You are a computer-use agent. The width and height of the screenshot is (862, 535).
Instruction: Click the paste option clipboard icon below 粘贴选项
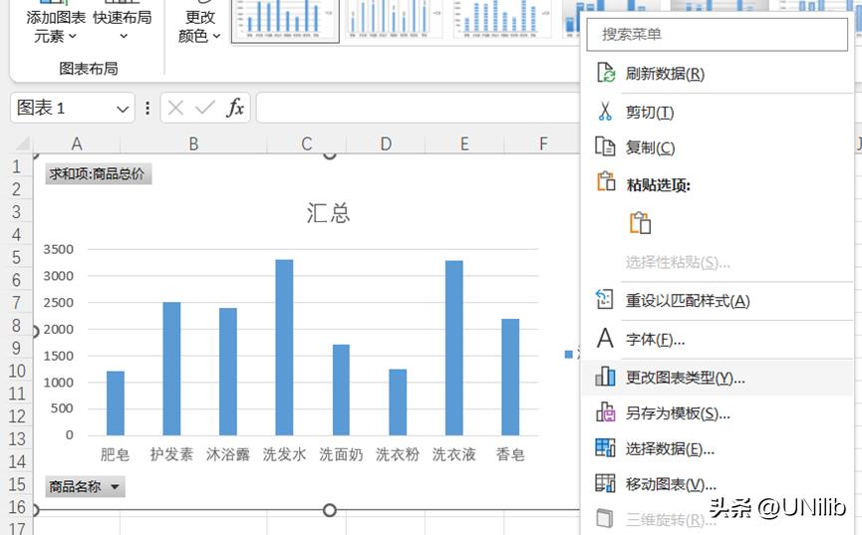(x=640, y=223)
